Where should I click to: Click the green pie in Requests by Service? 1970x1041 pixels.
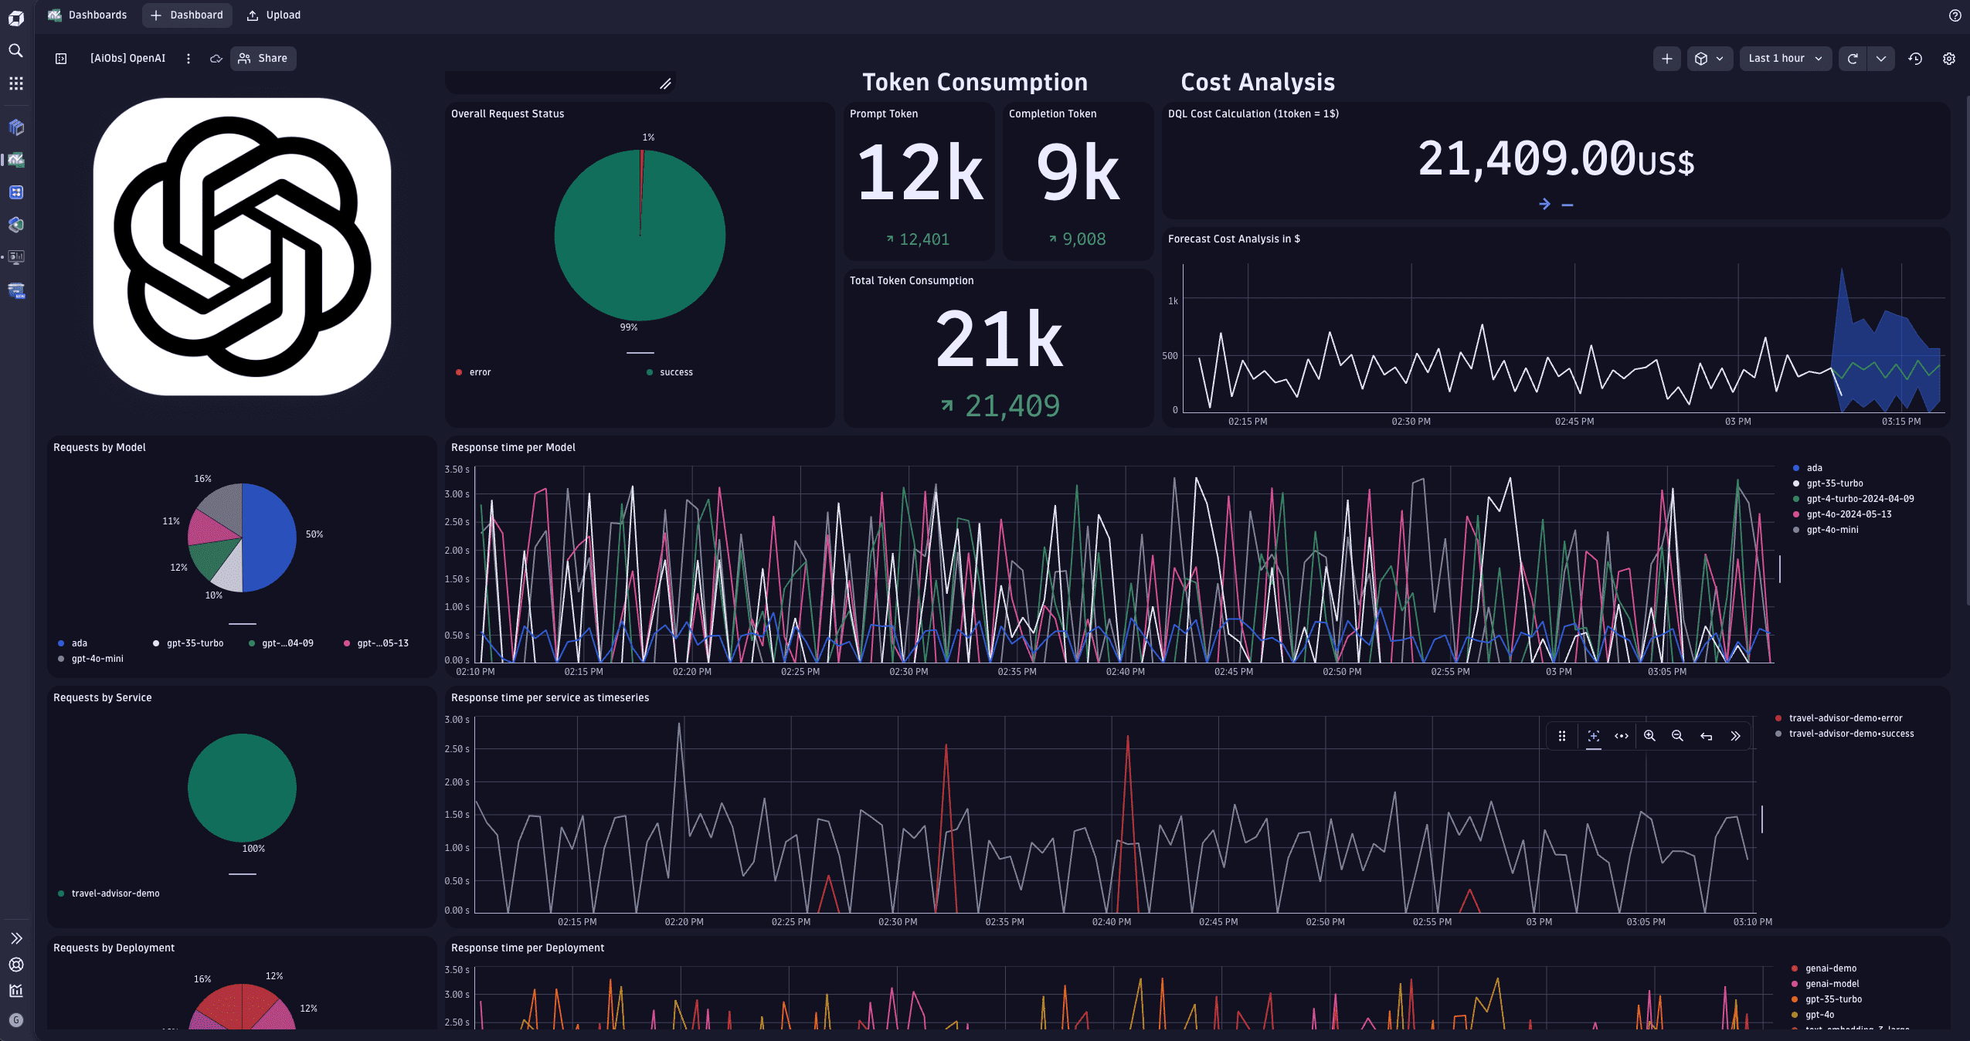click(x=242, y=788)
